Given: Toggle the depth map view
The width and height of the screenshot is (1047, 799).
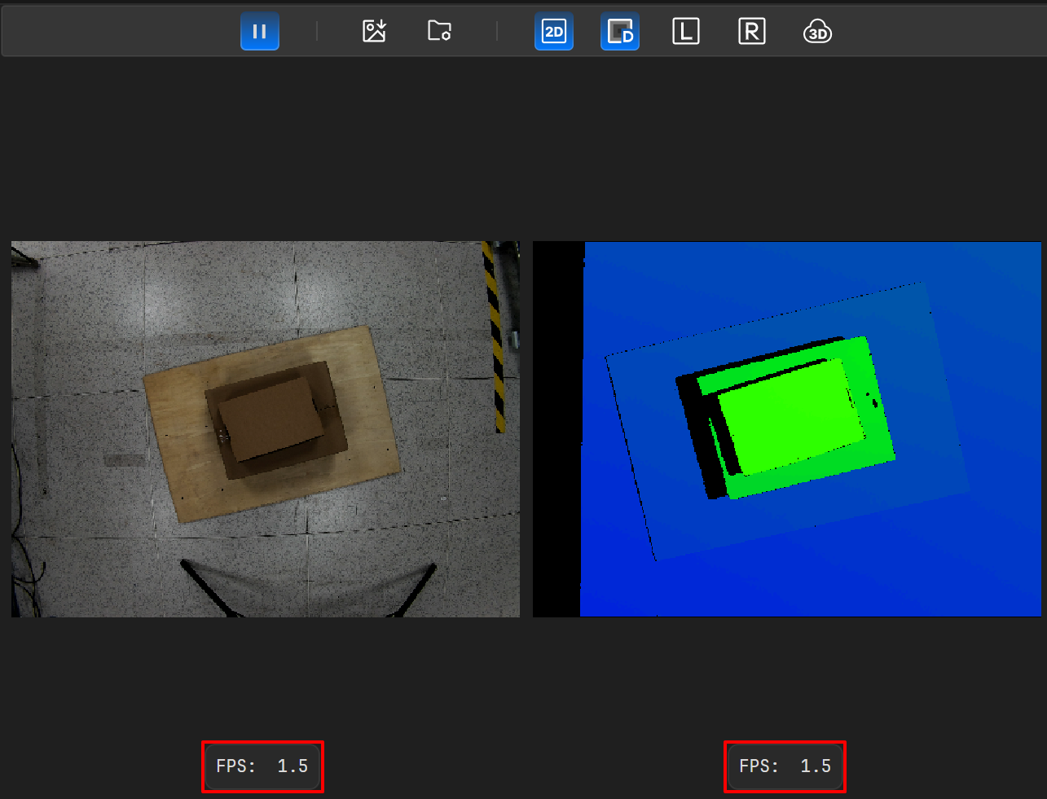Looking at the screenshot, I should tap(620, 32).
